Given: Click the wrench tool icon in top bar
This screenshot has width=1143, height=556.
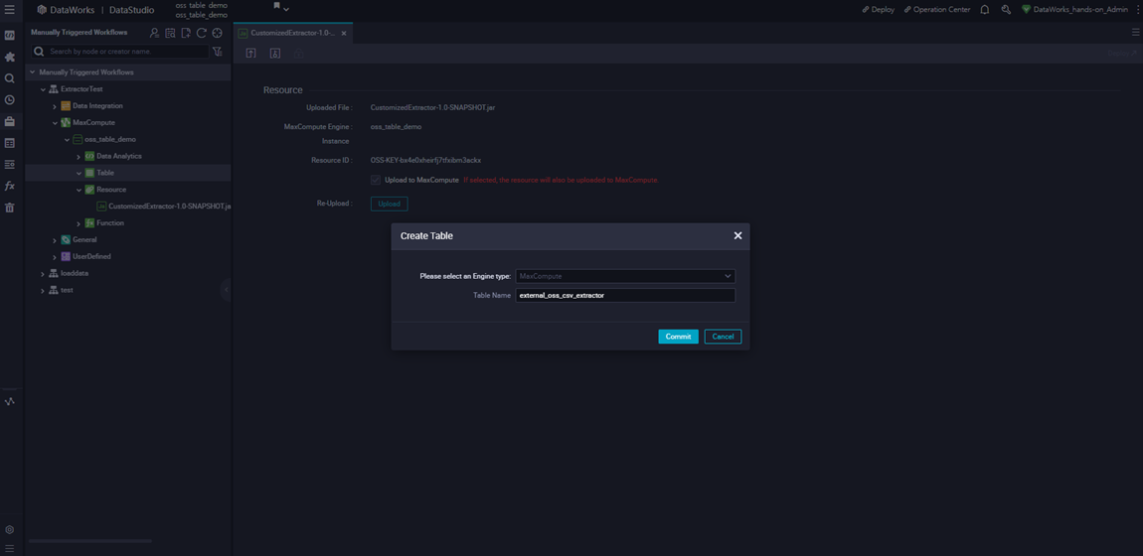Looking at the screenshot, I should [x=1006, y=10].
